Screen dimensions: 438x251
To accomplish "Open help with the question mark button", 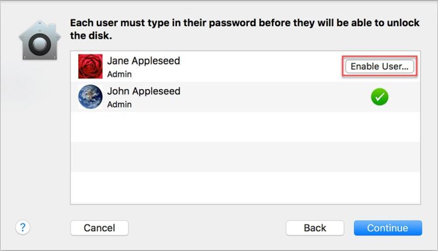I will pyautogui.click(x=24, y=227).
